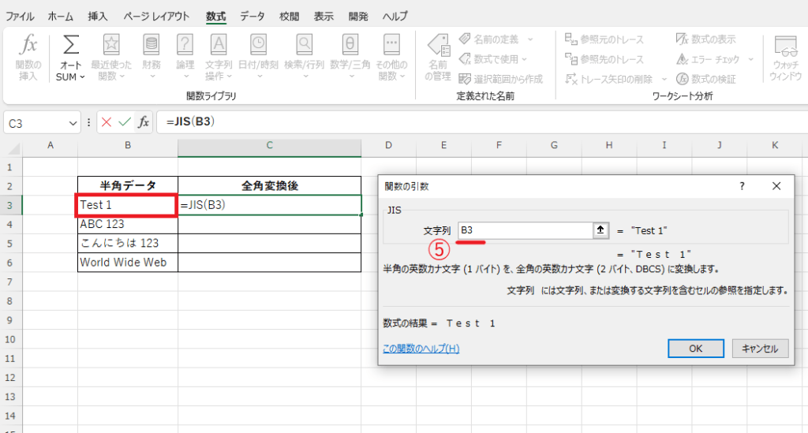Open Use in Formula (数式で使用) dropdown
Viewport: 808px width, 433px height.
click(x=493, y=59)
